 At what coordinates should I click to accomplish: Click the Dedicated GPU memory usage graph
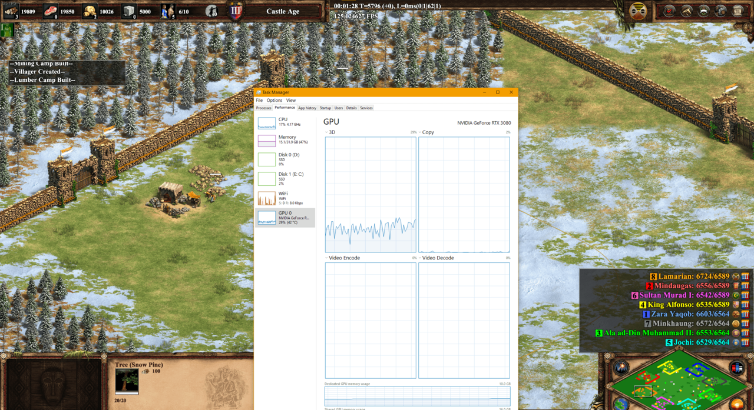click(x=418, y=395)
